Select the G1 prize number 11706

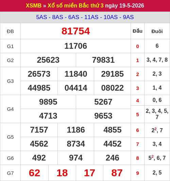pos(76,46)
